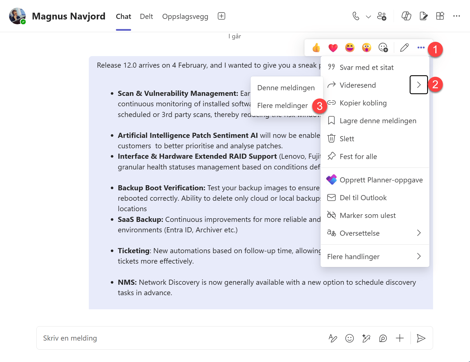Click the Skriv en melding input field

coord(141,338)
